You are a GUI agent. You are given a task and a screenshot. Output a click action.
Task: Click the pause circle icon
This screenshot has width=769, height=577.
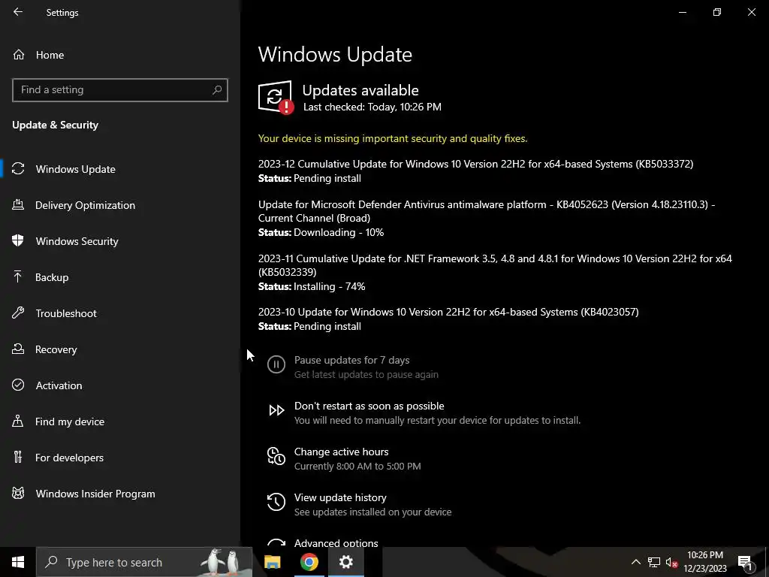tap(276, 364)
